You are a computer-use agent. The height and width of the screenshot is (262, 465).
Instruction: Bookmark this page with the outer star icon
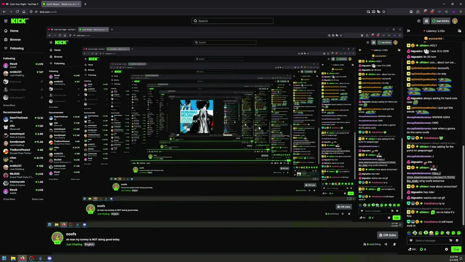coord(384,12)
